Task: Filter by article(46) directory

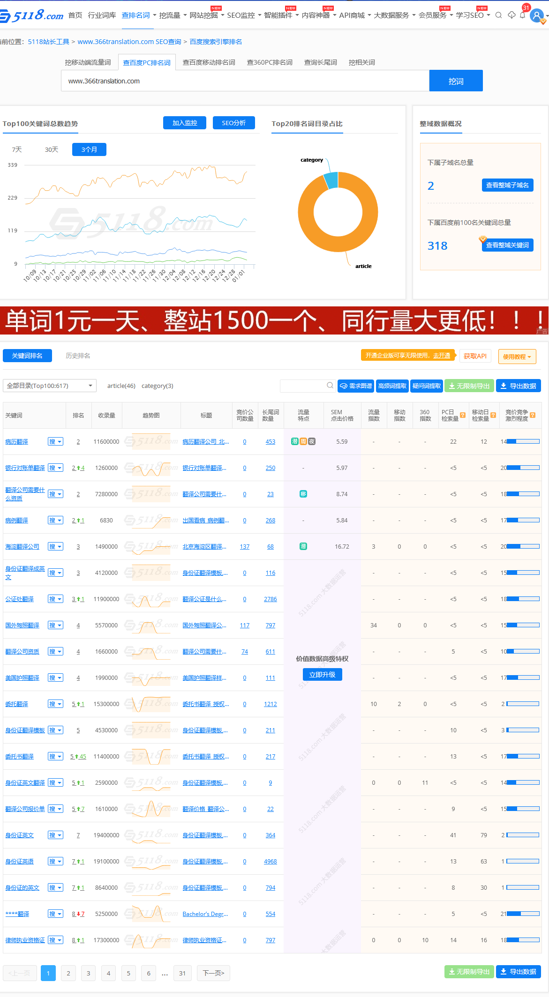Action: pos(121,386)
